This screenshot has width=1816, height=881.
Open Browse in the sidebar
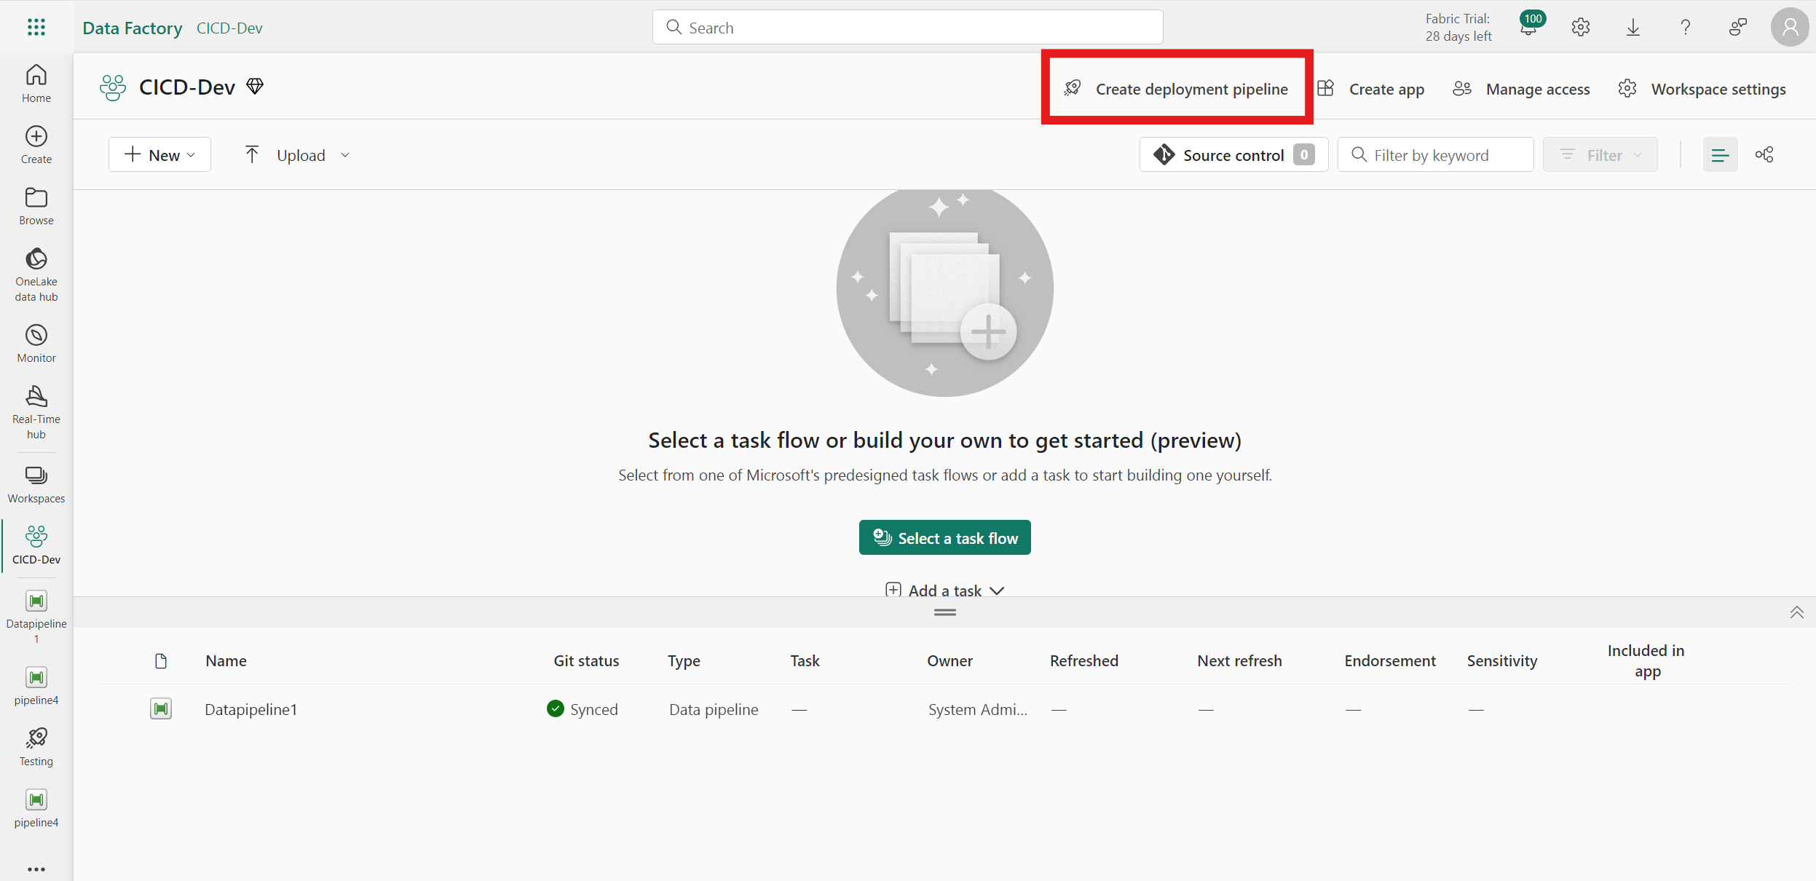(36, 206)
